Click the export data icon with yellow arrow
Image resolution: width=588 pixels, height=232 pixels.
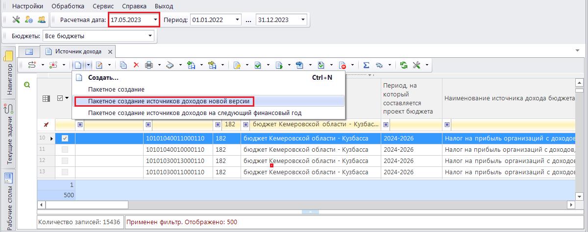(213, 65)
